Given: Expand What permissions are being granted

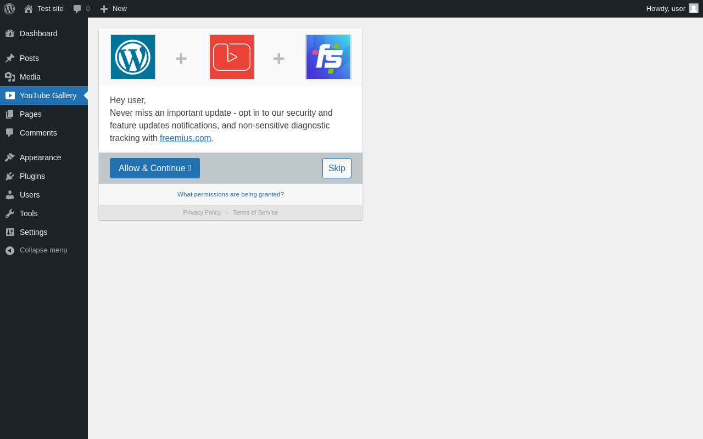Looking at the screenshot, I should coord(231,194).
